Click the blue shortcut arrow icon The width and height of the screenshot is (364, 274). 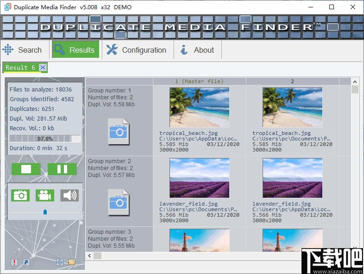pos(26,262)
